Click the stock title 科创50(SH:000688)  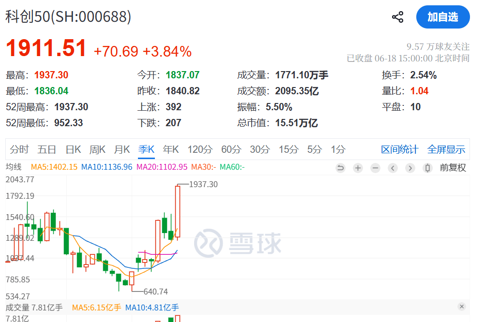(x=68, y=17)
